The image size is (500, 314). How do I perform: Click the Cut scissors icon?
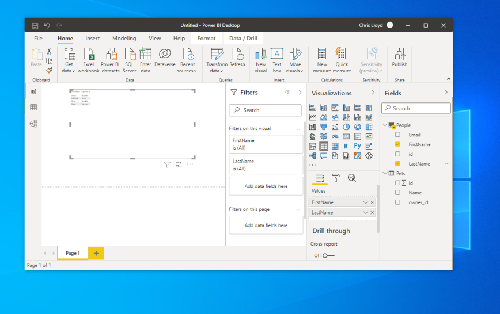coord(49,51)
